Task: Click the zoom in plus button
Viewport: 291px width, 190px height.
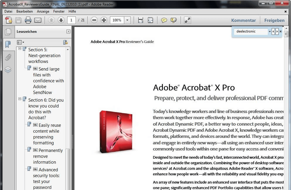Action: [x=104, y=20]
